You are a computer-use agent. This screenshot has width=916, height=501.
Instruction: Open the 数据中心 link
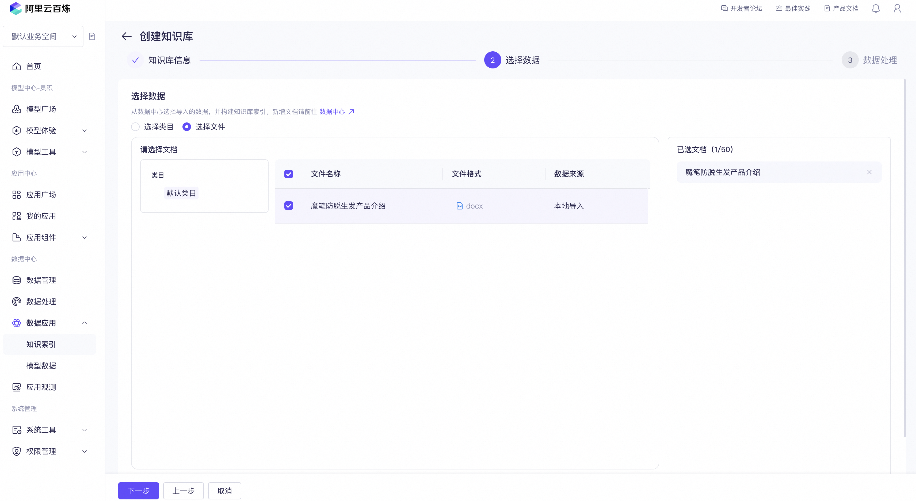pyautogui.click(x=332, y=111)
